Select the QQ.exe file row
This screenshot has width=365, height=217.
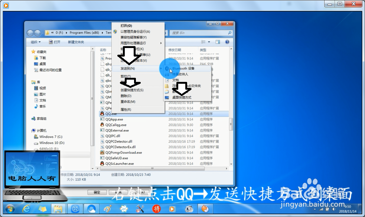tap(164, 114)
